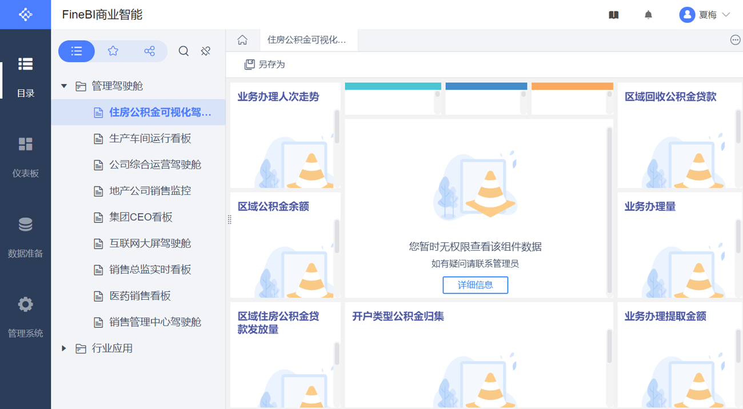The width and height of the screenshot is (743, 409).
Task: Click the 业务办理量 widget title
Action: [x=650, y=207]
